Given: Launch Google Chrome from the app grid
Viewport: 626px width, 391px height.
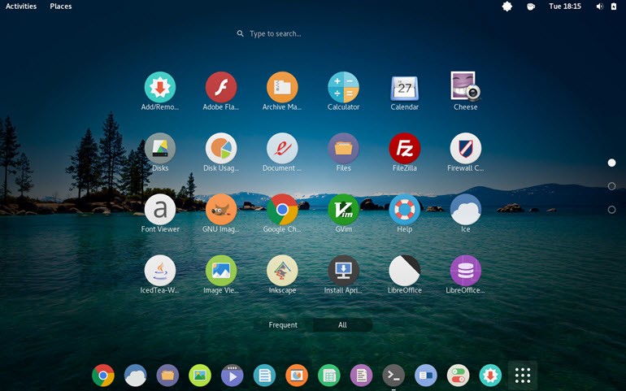Looking at the screenshot, I should (282, 210).
